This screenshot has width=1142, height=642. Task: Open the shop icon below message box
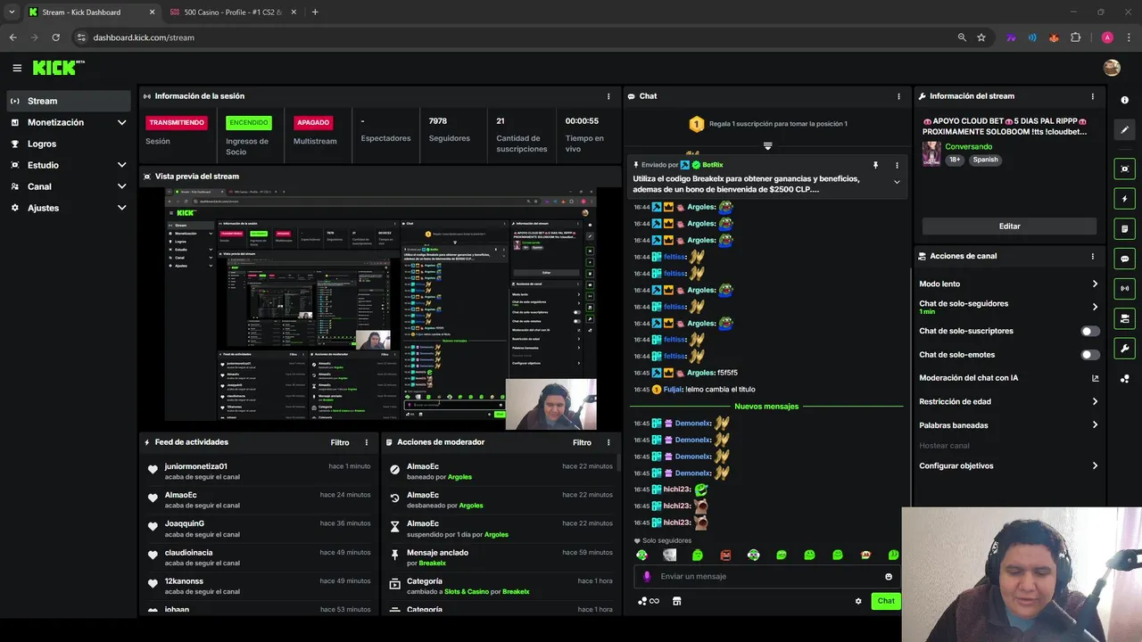(x=676, y=601)
